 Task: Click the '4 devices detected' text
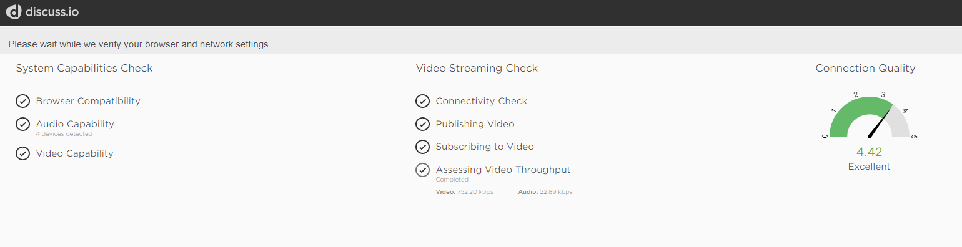pos(64,134)
